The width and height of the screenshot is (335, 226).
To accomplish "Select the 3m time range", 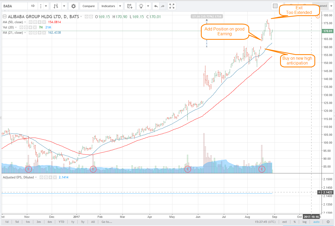I will [39, 222].
